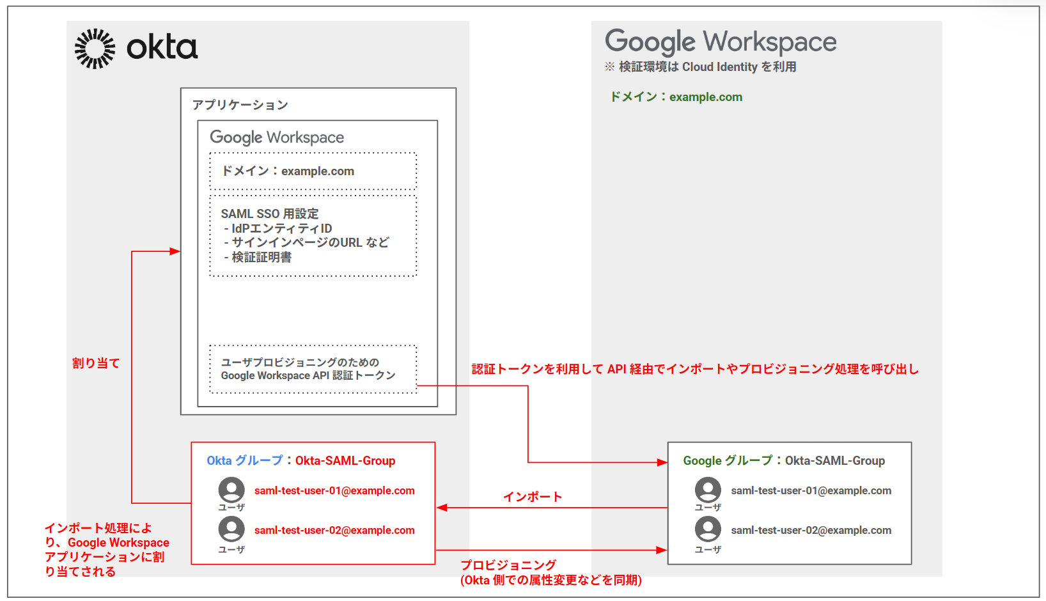Click the Cloud Identity 利用 note
Image resolution: width=1046 pixels, height=601 pixels.
[701, 66]
